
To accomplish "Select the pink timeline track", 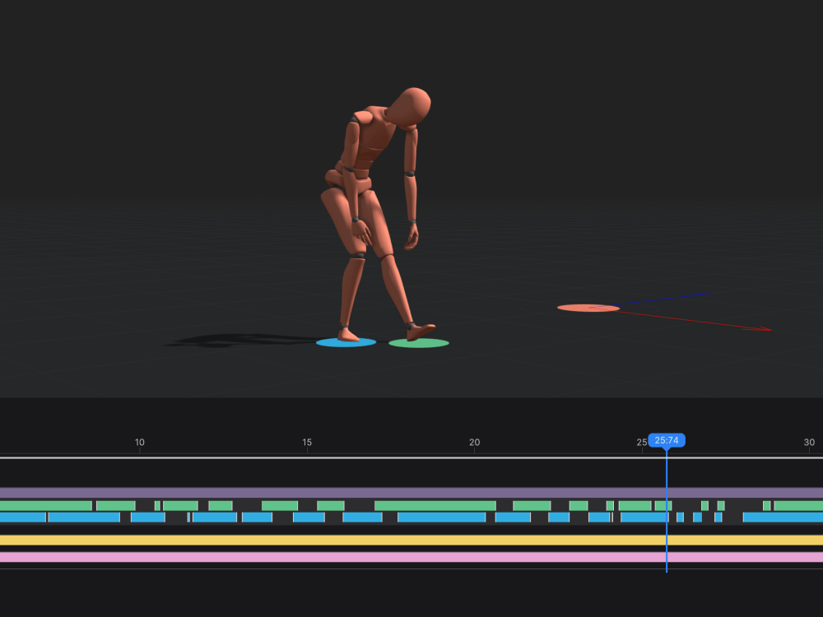I will click(x=411, y=557).
